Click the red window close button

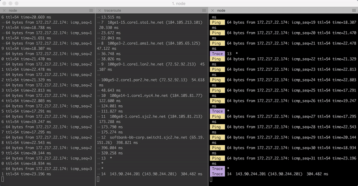4,4
